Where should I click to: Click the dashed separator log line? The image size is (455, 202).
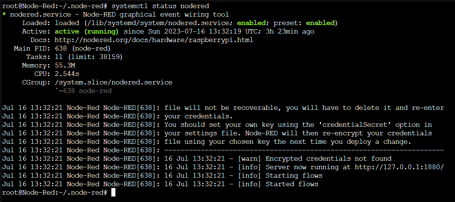click(304, 150)
